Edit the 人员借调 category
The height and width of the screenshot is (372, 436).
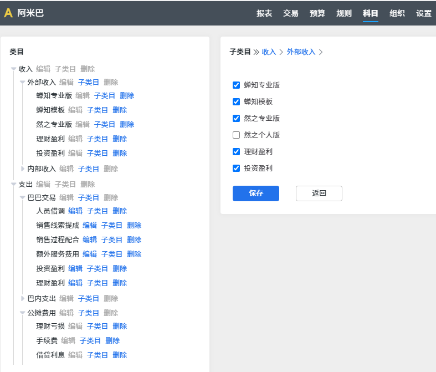pyautogui.click(x=75, y=211)
